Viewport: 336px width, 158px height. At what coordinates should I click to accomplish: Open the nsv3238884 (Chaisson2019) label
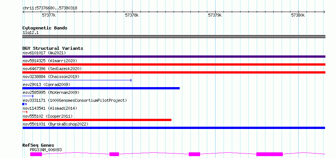51,77
